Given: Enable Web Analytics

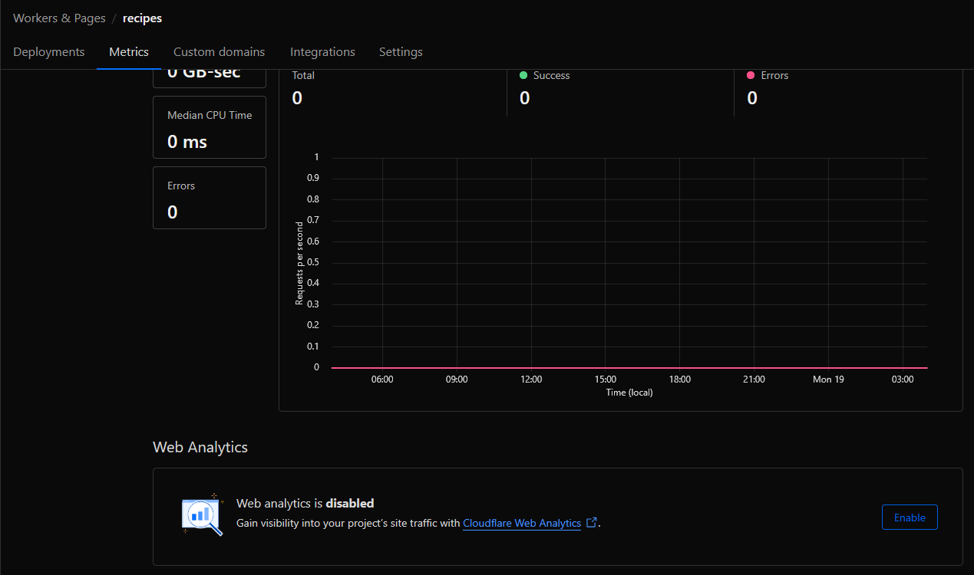Looking at the screenshot, I should tap(910, 517).
